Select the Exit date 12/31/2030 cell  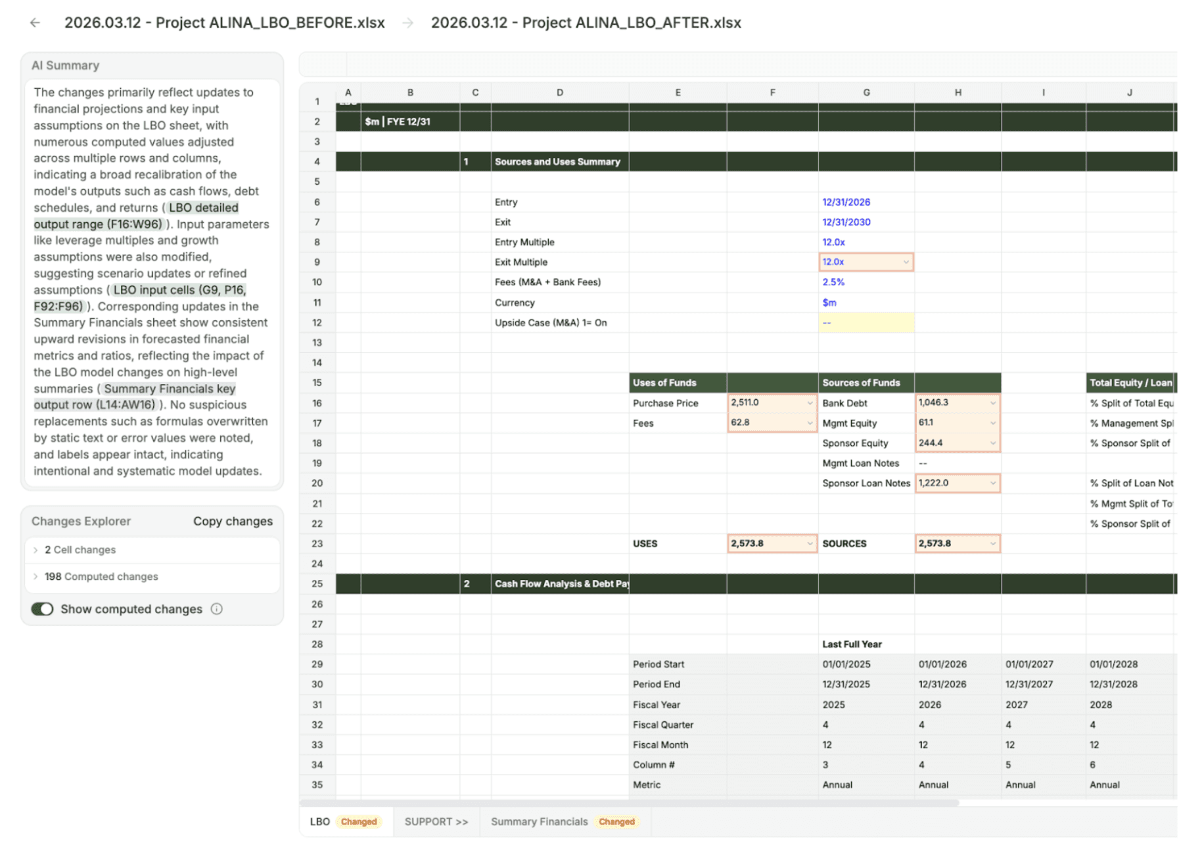click(x=866, y=222)
